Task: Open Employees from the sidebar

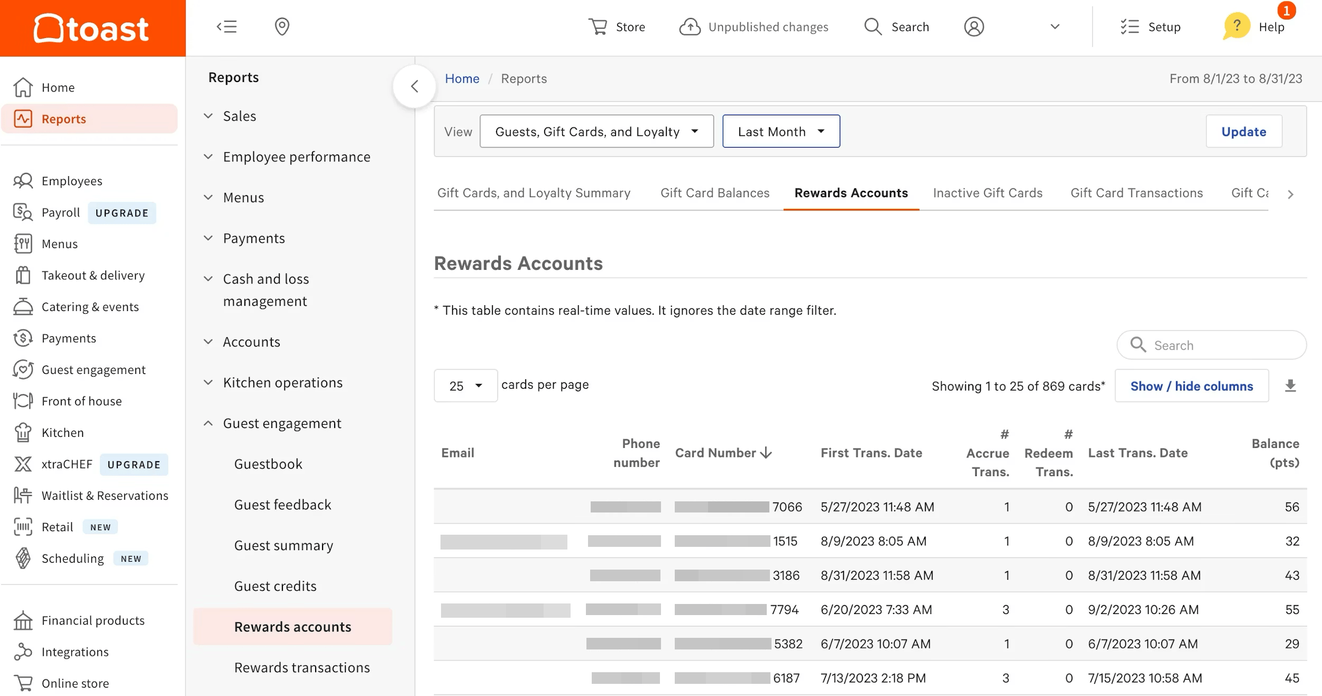Action: click(x=72, y=181)
